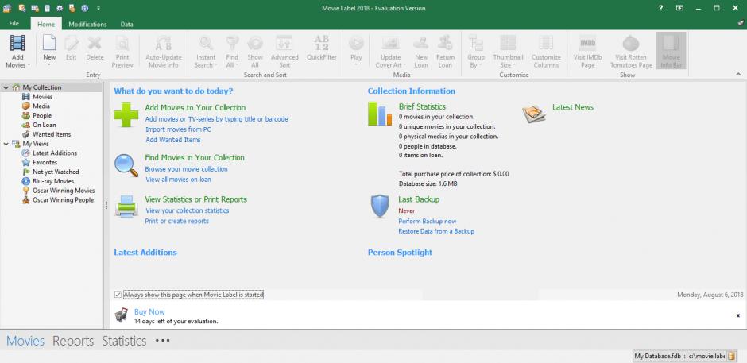Click View all movies on loan
Screen dimensions: 747x363
point(178,180)
